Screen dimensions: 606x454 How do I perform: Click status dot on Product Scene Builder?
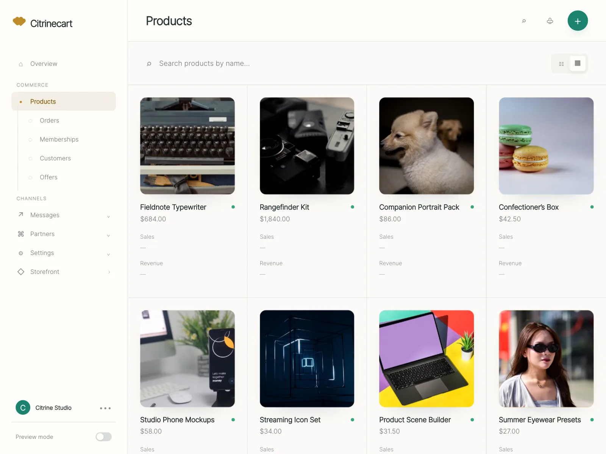tap(472, 420)
